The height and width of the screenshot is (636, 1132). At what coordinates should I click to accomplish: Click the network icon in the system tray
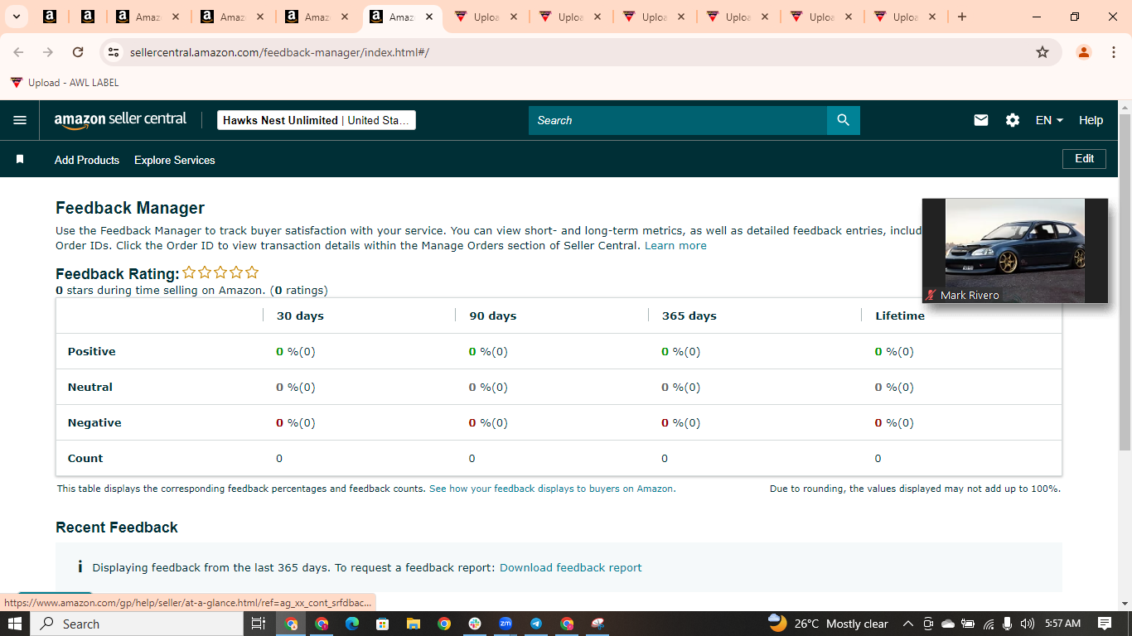989,624
